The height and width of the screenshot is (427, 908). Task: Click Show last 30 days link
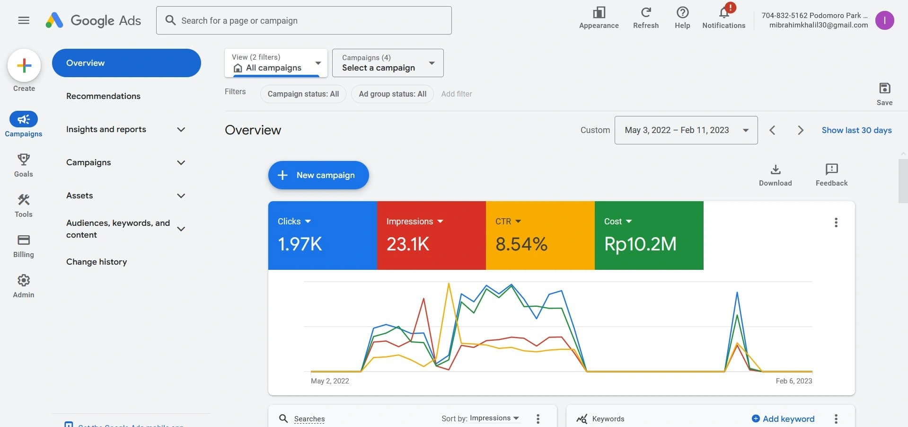click(x=856, y=130)
